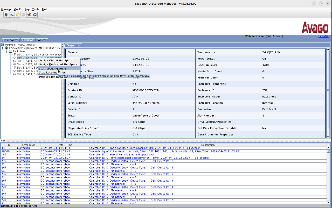332x208 pixels.
Task: Open the Help menu
Action: (45, 9)
